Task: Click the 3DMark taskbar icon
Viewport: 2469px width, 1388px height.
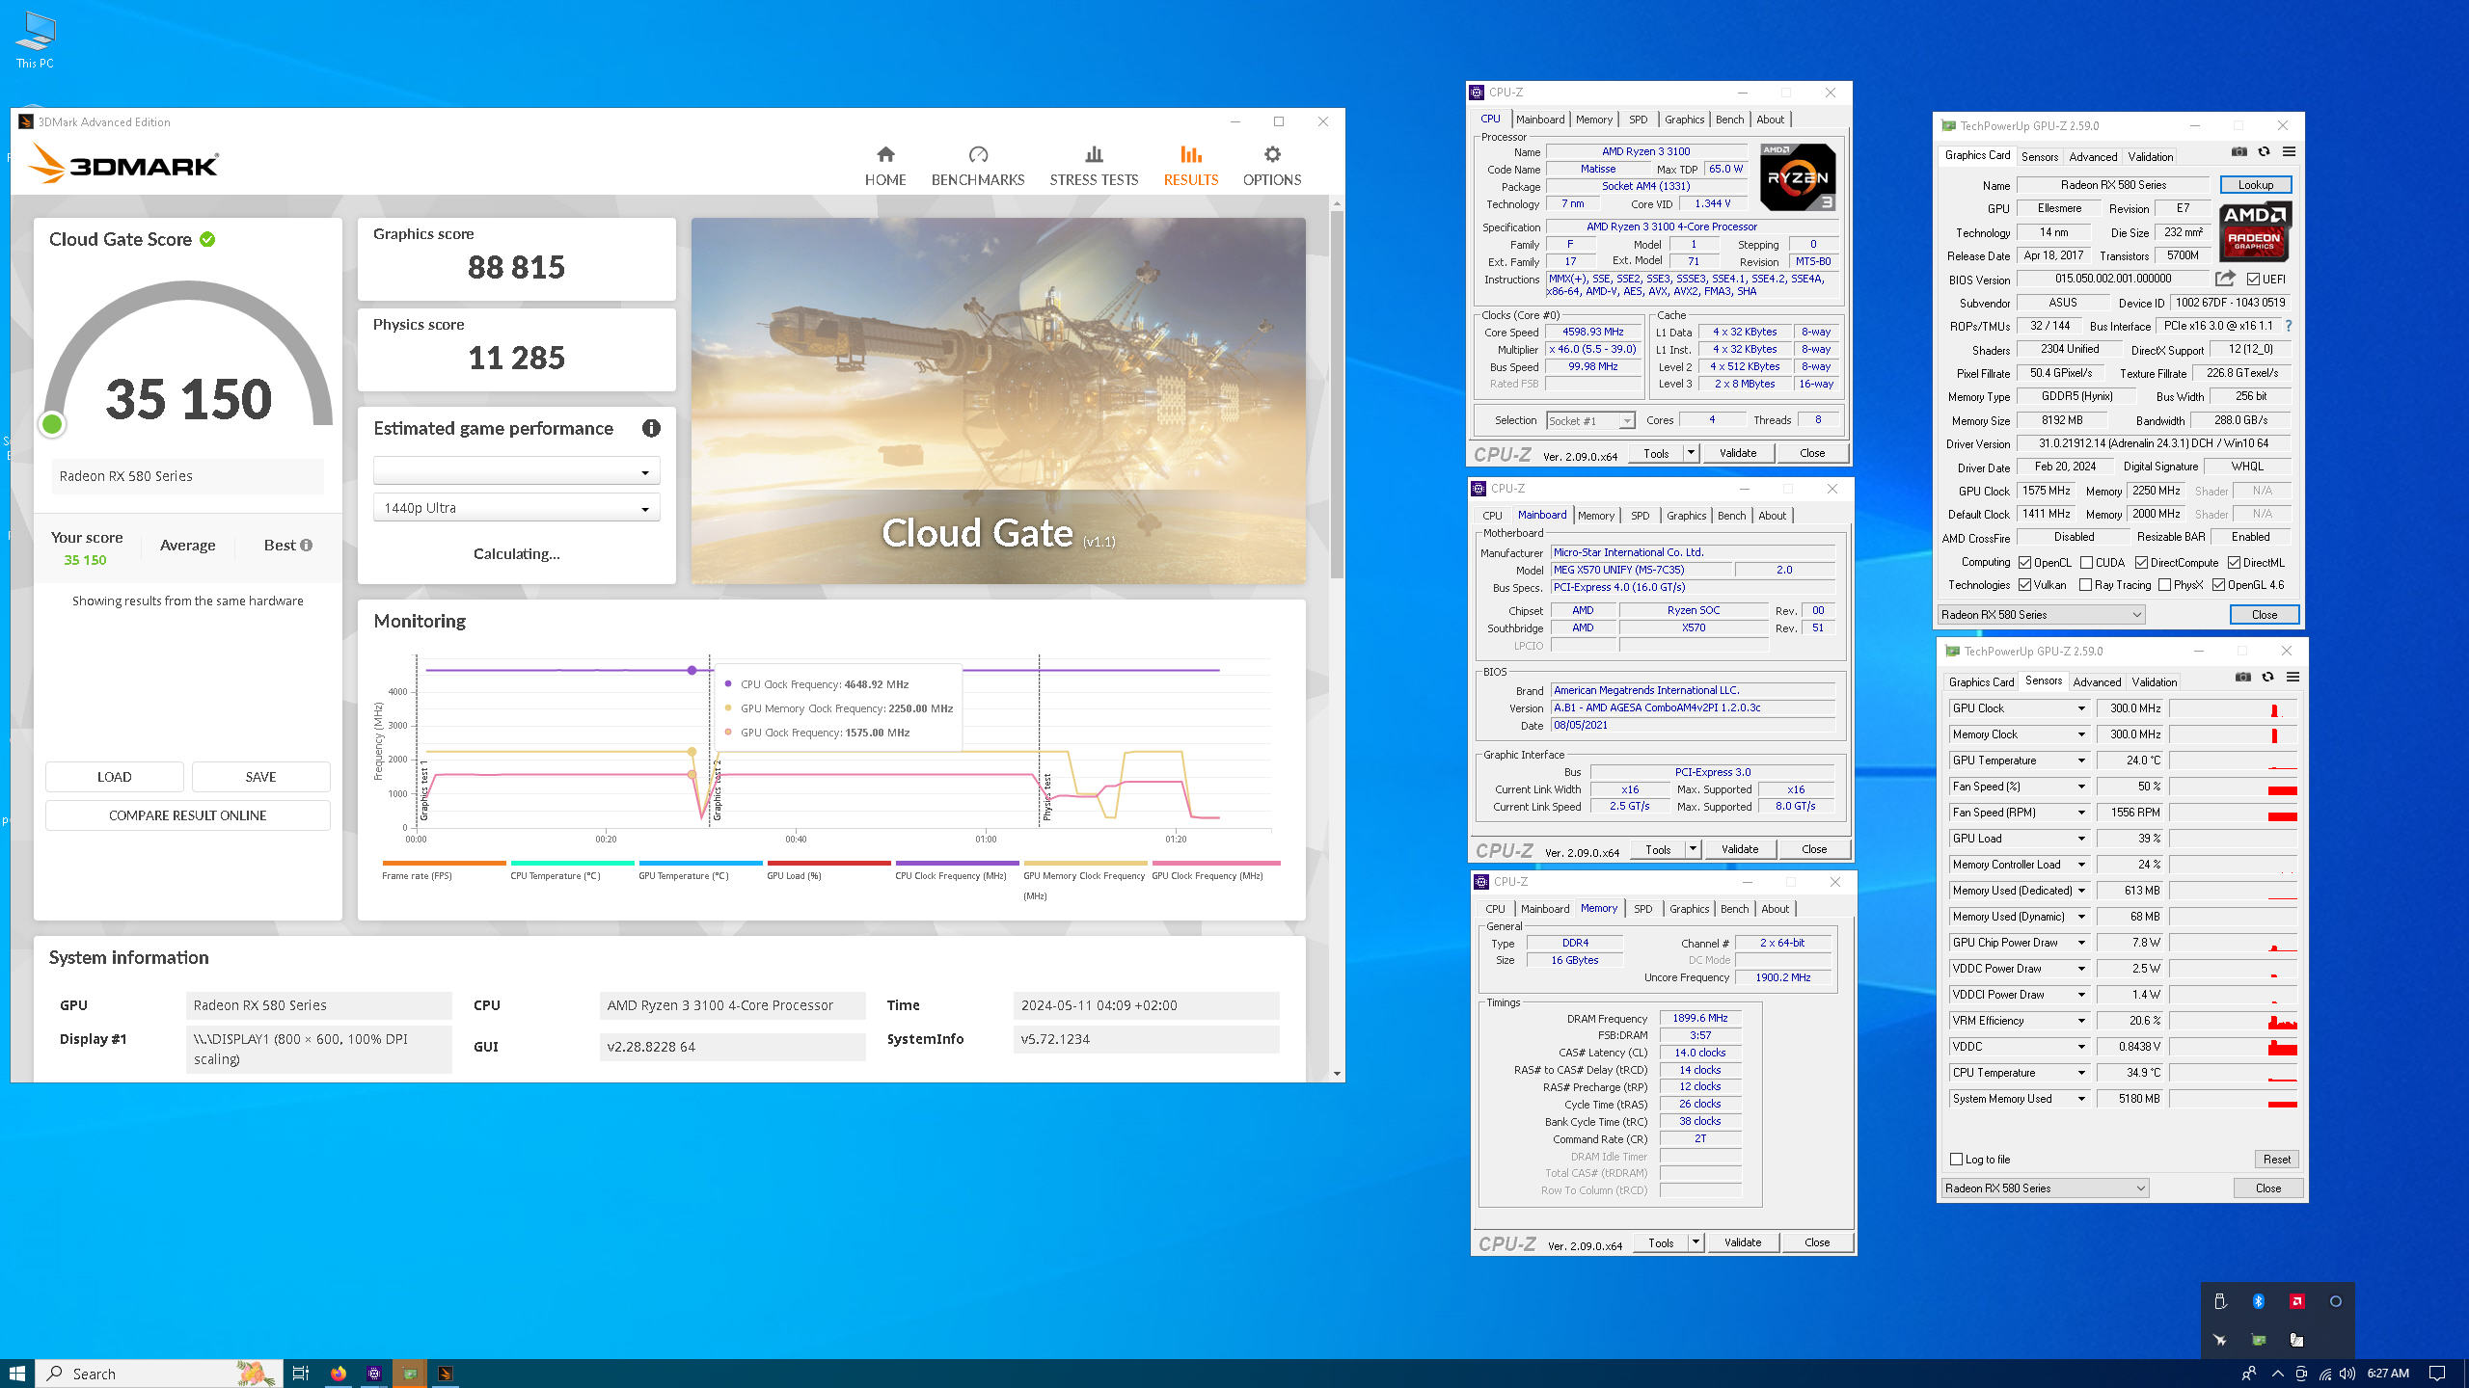Action: (445, 1374)
